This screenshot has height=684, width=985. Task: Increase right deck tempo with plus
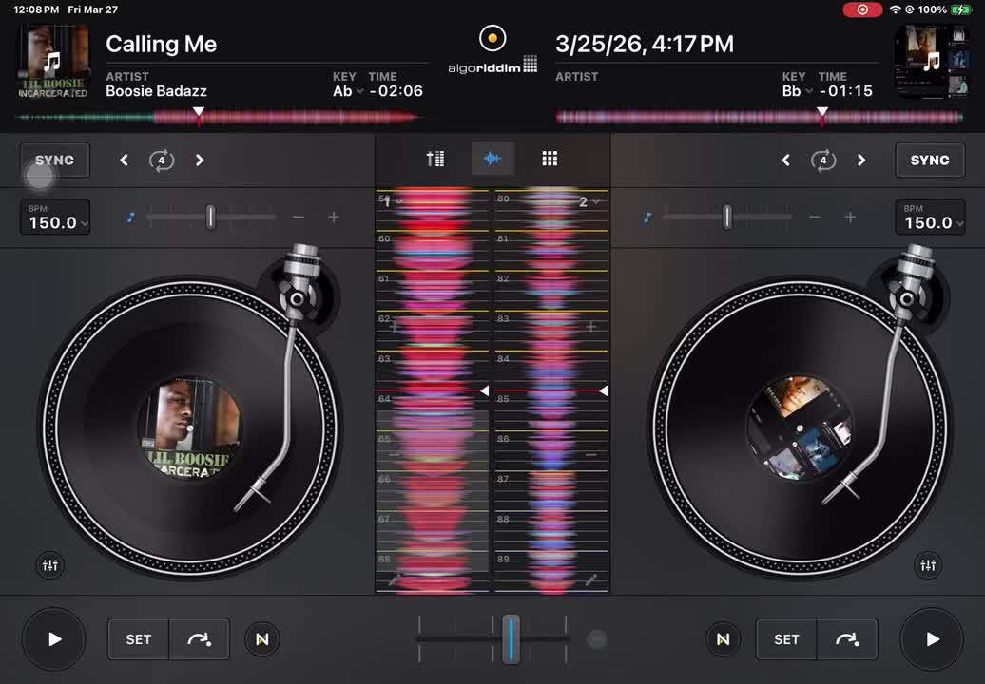point(850,218)
